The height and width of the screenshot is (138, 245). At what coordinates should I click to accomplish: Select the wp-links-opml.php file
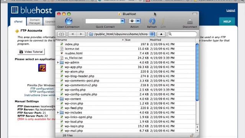tap(78, 117)
